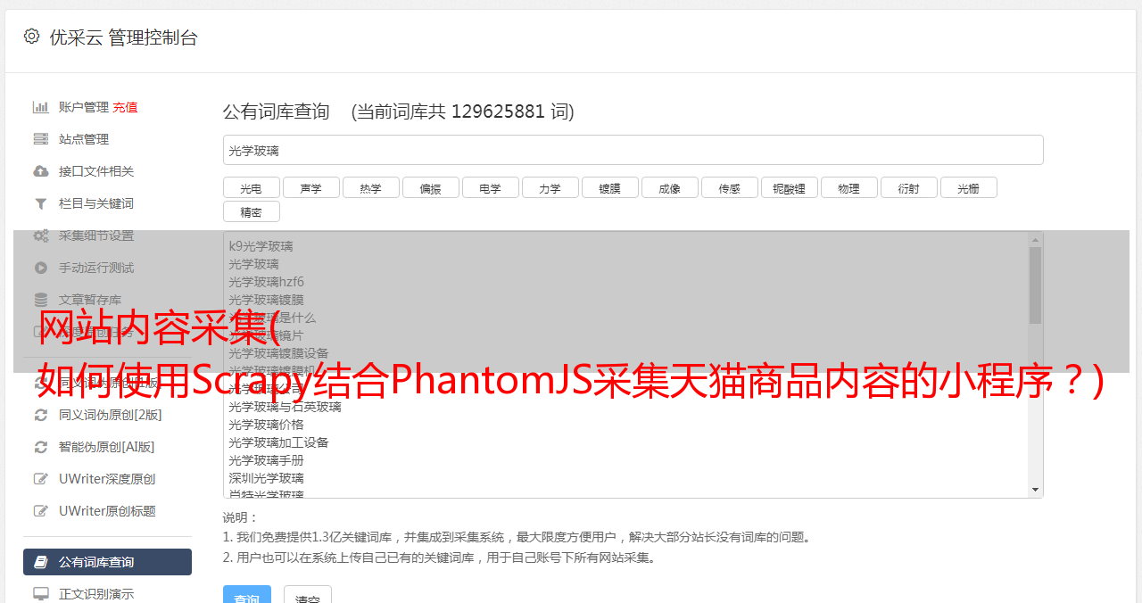The image size is (1142, 603).
Task: Select 站点管理 server icon
Action: click(x=41, y=139)
